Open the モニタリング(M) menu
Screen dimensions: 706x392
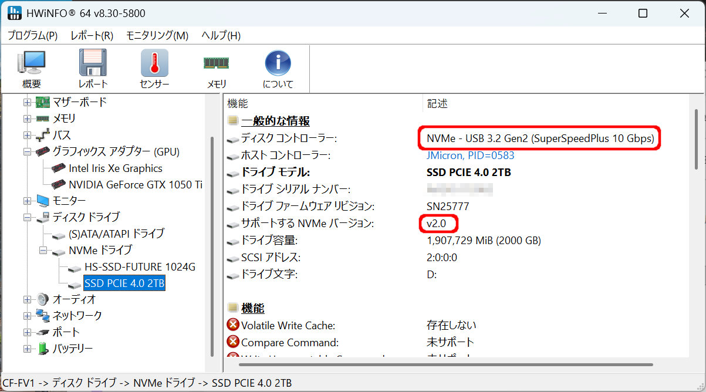(157, 35)
